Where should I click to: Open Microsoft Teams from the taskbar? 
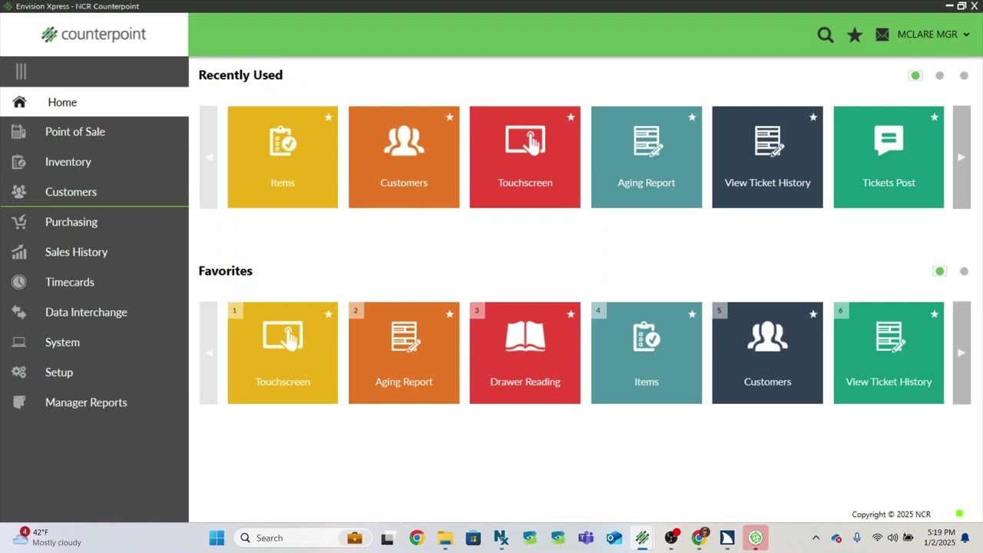(x=586, y=538)
